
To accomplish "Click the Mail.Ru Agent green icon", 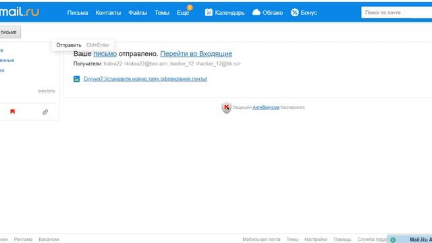I will tap(393, 240).
